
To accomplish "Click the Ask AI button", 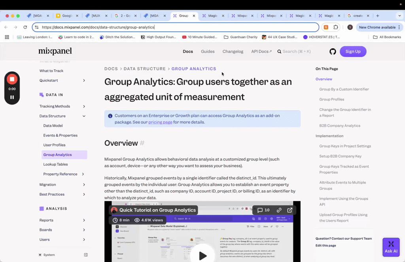I will tap(391, 247).
